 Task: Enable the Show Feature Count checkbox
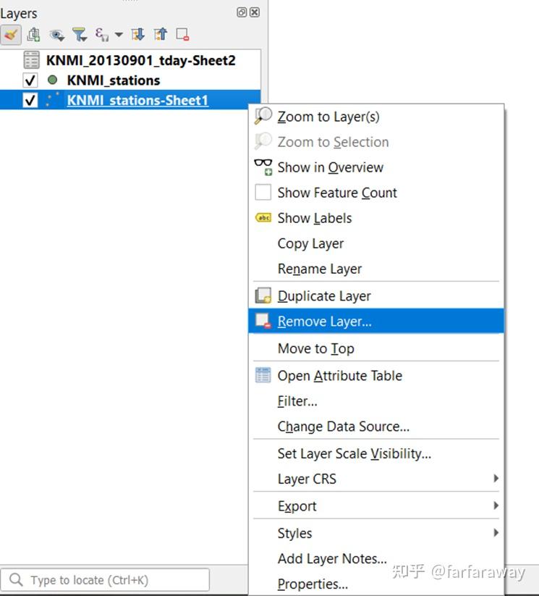tap(263, 193)
